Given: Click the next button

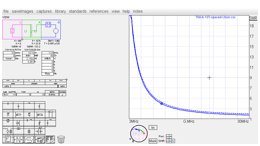Looking at the screenshot, I should click(56, 84).
